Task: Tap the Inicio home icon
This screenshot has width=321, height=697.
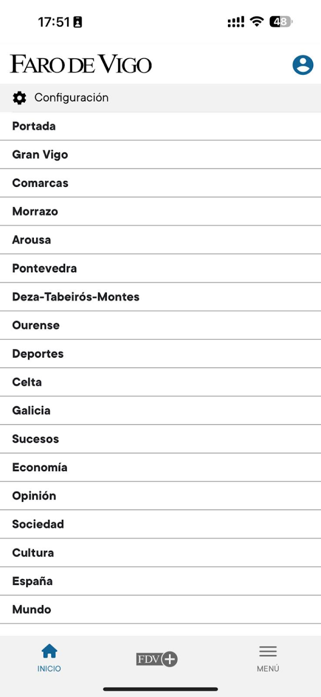Action: 49,651
